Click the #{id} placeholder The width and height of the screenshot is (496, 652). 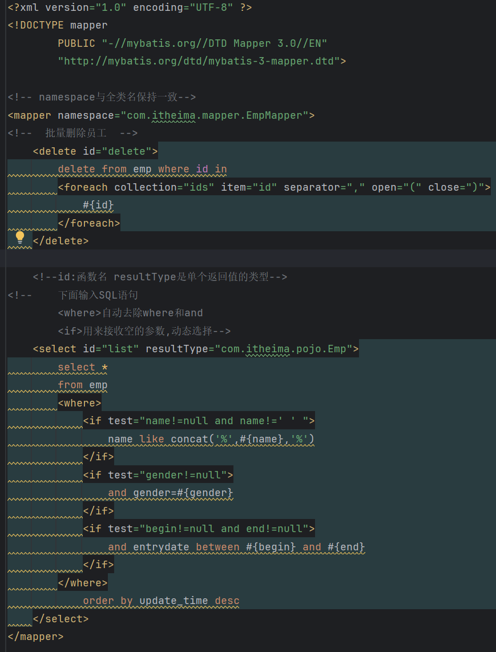(x=98, y=205)
